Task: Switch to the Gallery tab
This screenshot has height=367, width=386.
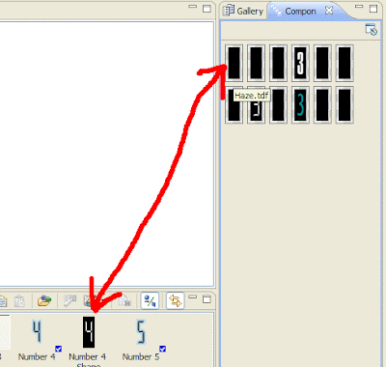Action: coord(243,11)
